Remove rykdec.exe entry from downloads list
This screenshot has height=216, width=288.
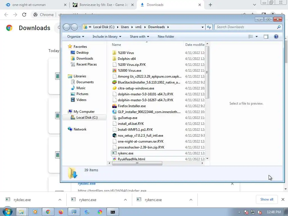click(232, 184)
